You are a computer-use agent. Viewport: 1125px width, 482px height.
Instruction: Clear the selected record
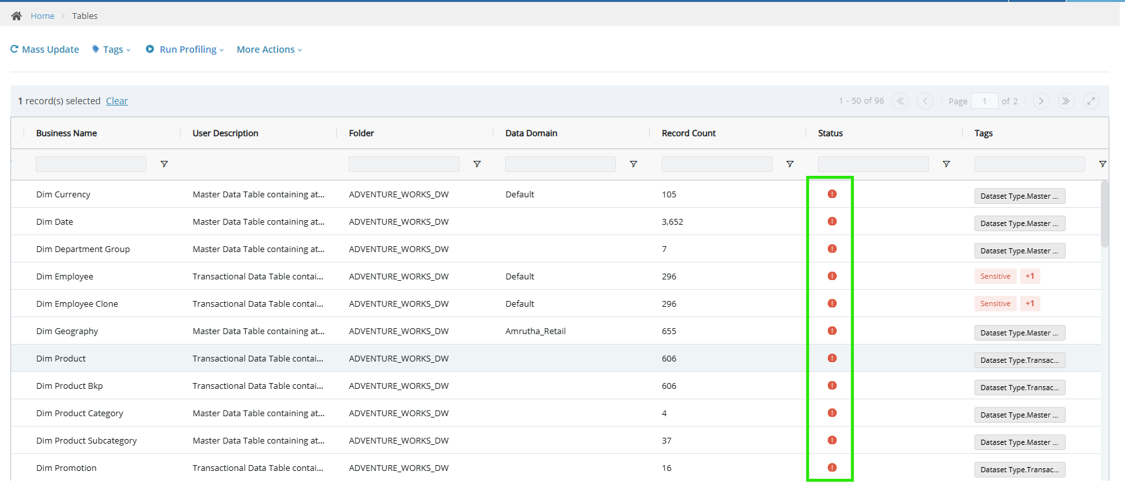tap(117, 101)
